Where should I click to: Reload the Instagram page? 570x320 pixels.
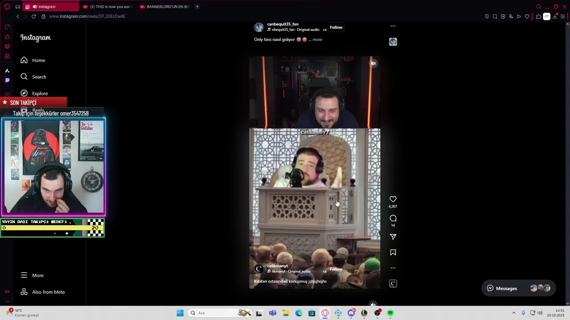(x=33, y=16)
